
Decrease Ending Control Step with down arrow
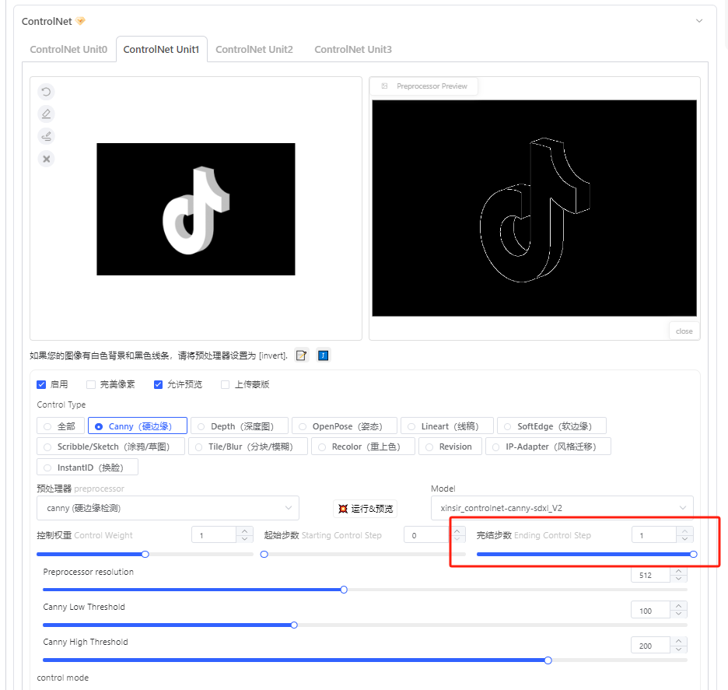tap(684, 538)
